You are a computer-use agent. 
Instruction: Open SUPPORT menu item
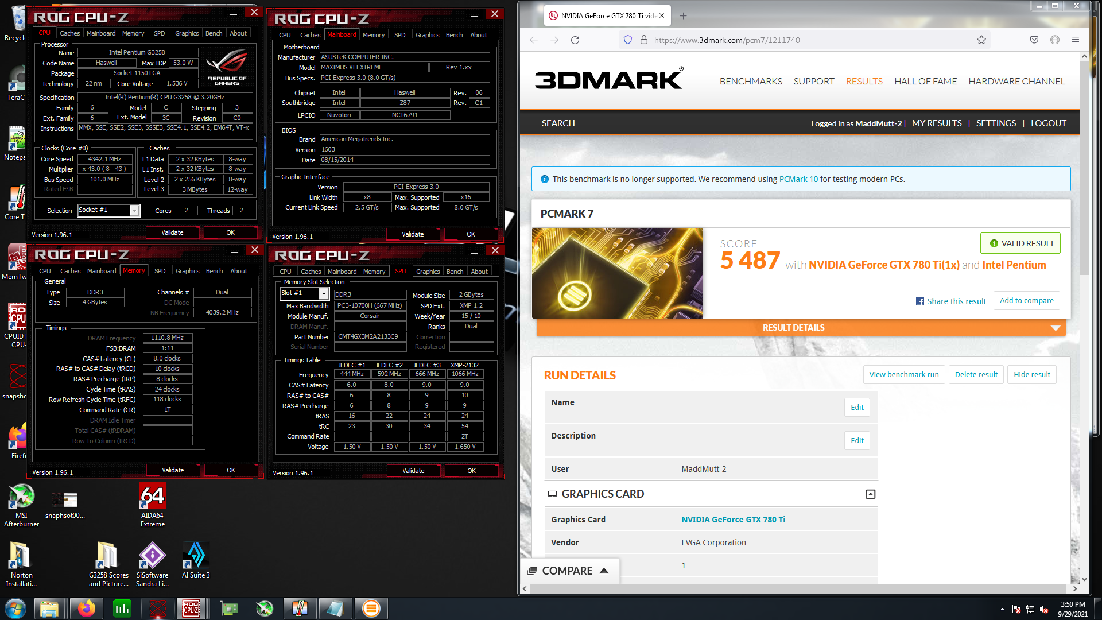(814, 82)
